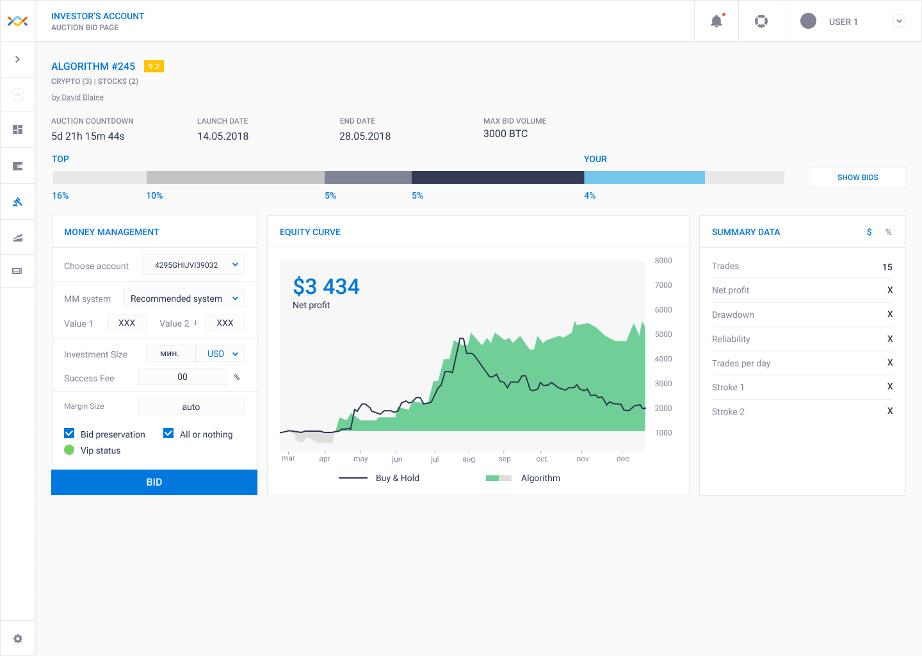The image size is (922, 656).
Task: Click the help lifebuoy icon
Action: click(x=761, y=20)
